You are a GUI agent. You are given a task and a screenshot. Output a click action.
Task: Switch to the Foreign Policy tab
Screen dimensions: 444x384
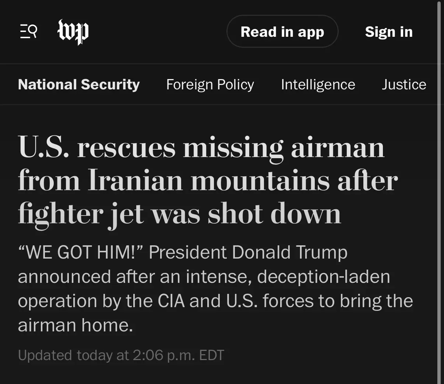pyautogui.click(x=210, y=85)
